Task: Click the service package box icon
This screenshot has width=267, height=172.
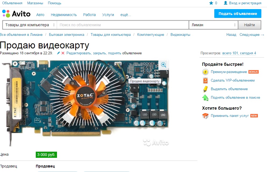Action: tap(205, 116)
